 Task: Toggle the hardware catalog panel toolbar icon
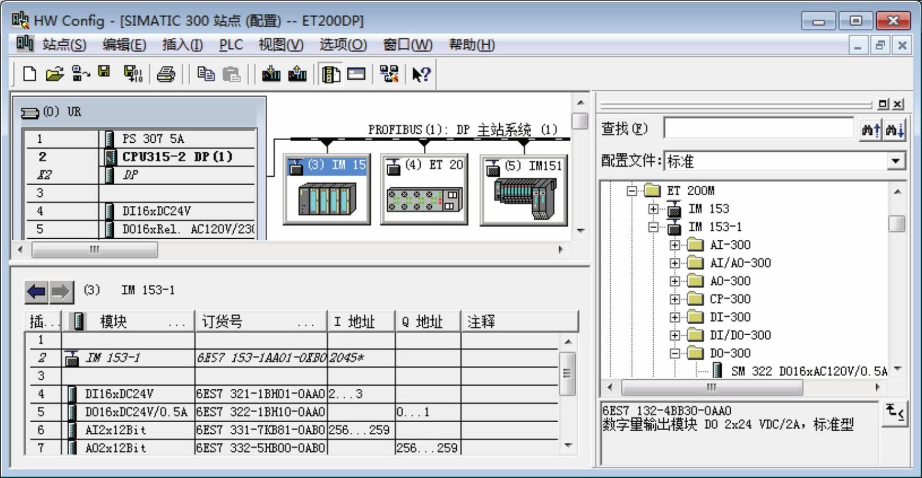(331, 74)
